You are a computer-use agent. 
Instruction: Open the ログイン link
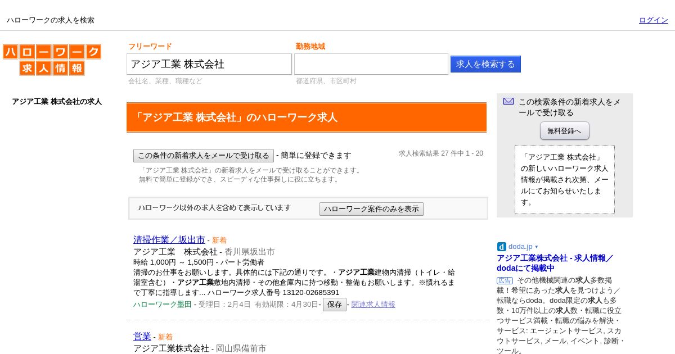pos(654,20)
